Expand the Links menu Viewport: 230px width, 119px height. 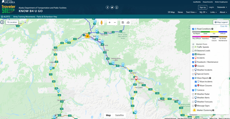click(x=214, y=12)
